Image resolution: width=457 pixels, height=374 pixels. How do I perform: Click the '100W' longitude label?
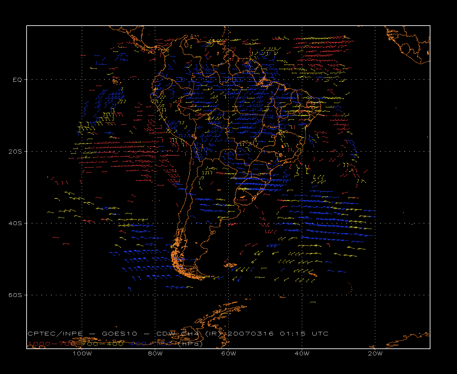[x=82, y=353]
